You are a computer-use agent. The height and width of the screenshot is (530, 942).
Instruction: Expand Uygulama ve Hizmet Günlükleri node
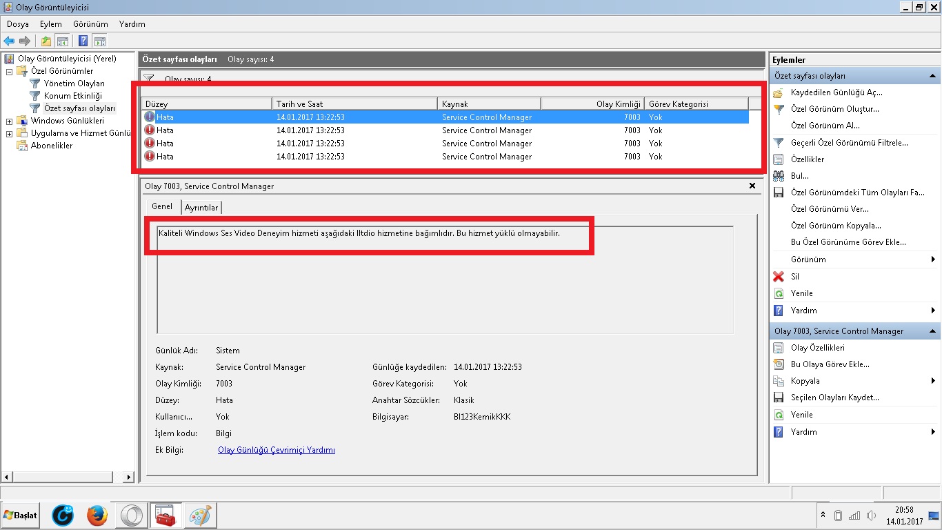(9, 133)
